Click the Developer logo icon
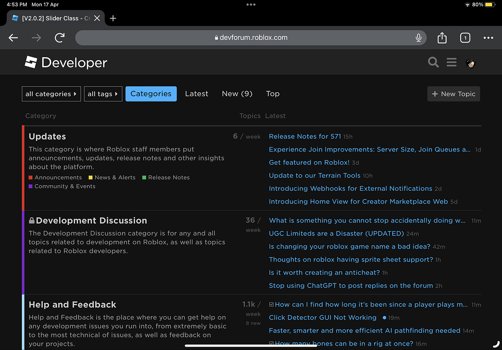 tap(31, 62)
